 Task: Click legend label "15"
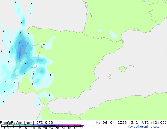(39, 128)
